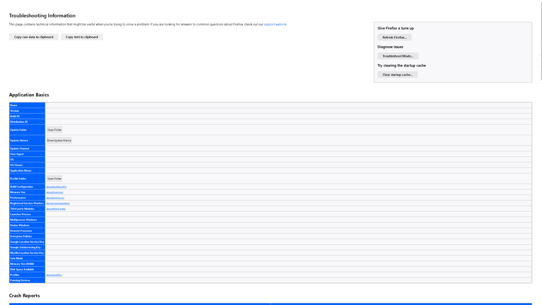This screenshot has width=542, height=305.
Task: Open the about:memory link
Action: click(55, 192)
